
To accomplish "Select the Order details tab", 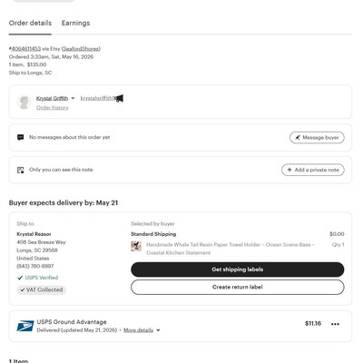I will pos(30,23).
